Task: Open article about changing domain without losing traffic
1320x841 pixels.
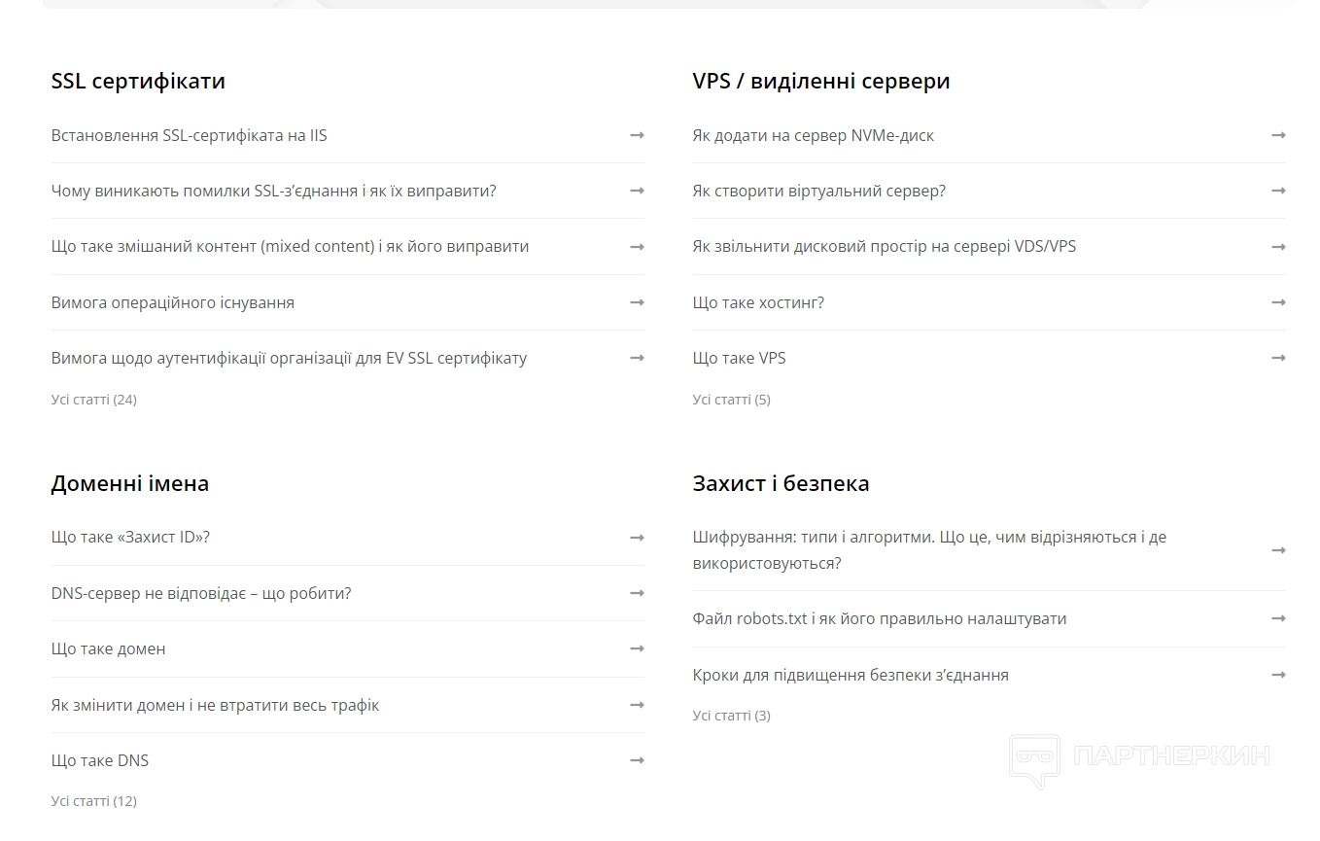Action: coord(215,705)
